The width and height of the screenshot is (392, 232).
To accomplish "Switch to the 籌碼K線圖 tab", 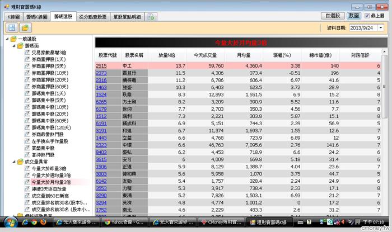I will 37,17.
